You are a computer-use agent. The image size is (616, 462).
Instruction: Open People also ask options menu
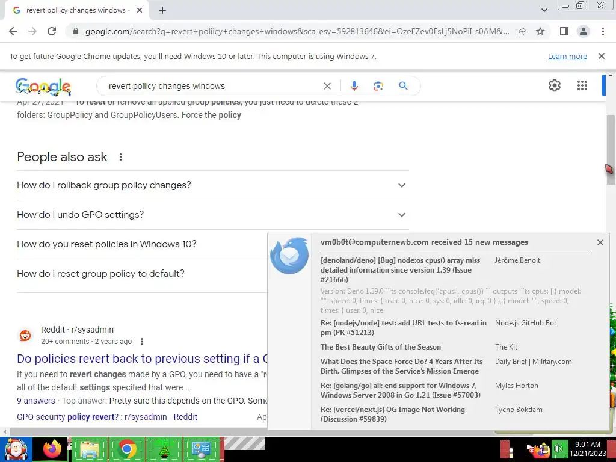[x=120, y=157]
